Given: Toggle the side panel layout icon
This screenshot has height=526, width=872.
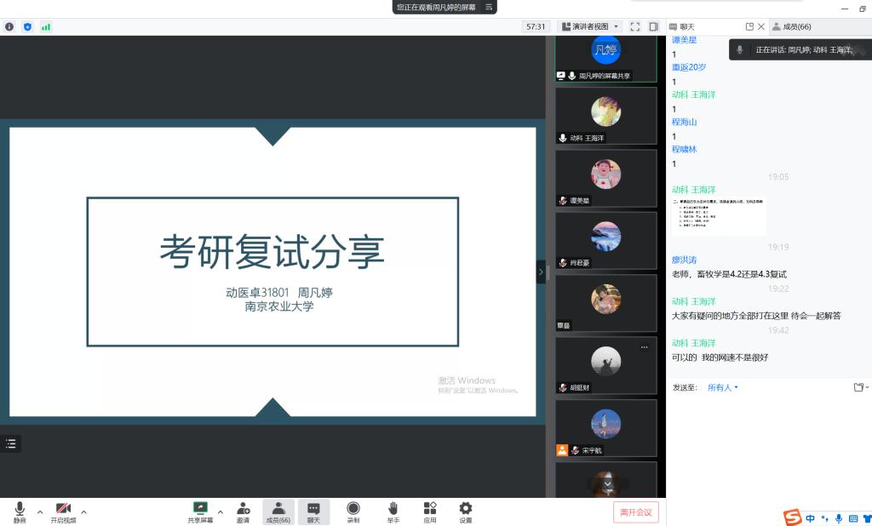Looking at the screenshot, I should [653, 26].
